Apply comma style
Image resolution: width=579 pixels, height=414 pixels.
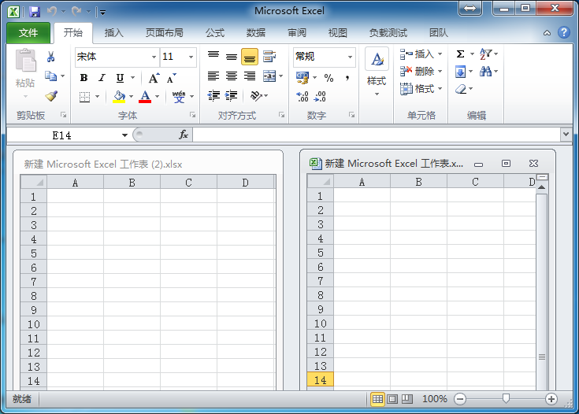click(347, 78)
